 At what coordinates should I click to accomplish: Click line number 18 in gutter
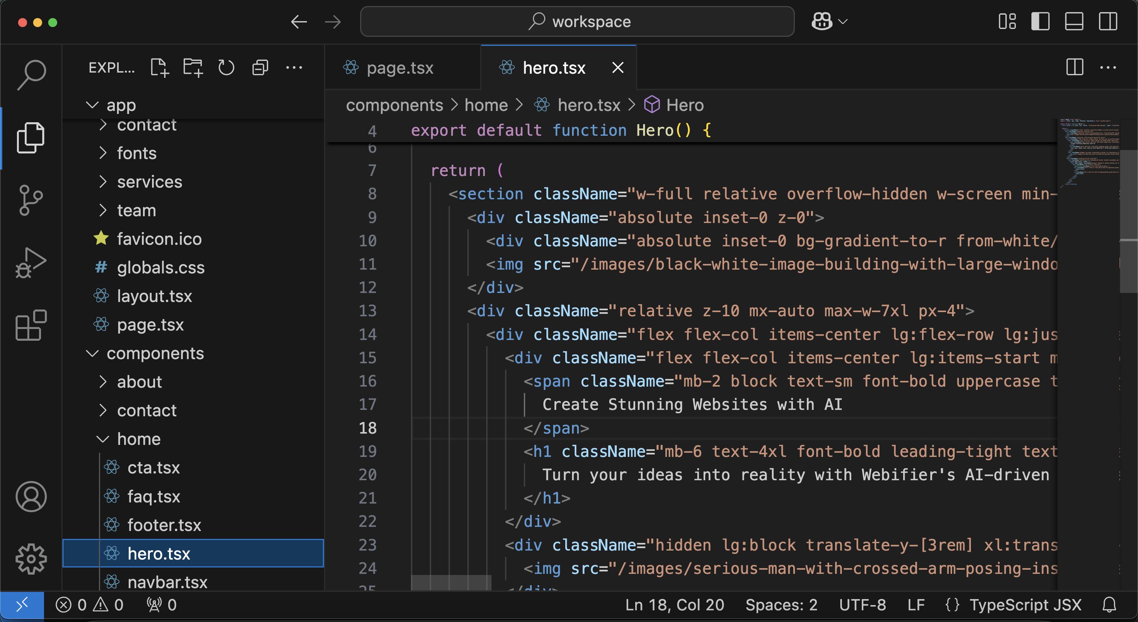368,428
